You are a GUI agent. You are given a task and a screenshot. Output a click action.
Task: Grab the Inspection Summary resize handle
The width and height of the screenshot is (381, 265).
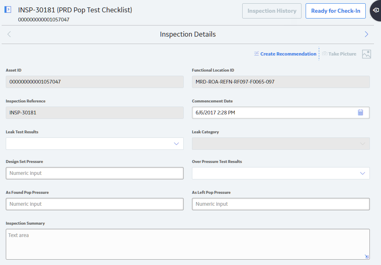tap(367, 256)
